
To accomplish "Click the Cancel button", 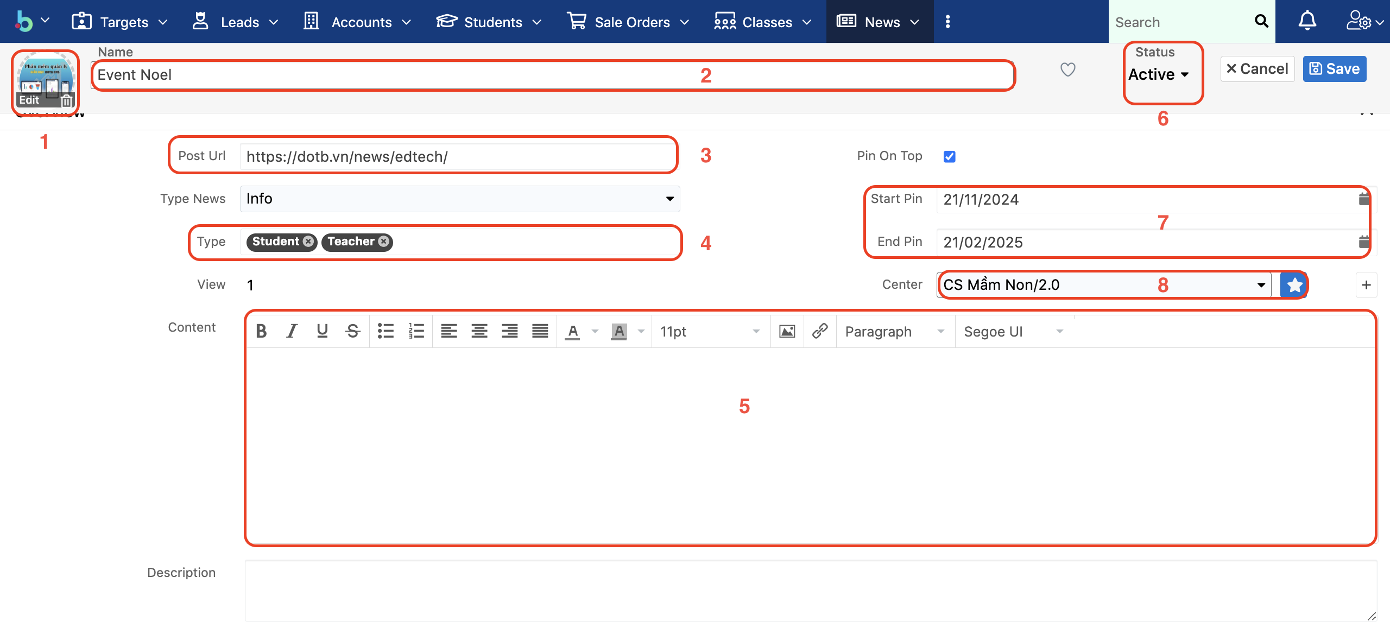I will (x=1257, y=69).
